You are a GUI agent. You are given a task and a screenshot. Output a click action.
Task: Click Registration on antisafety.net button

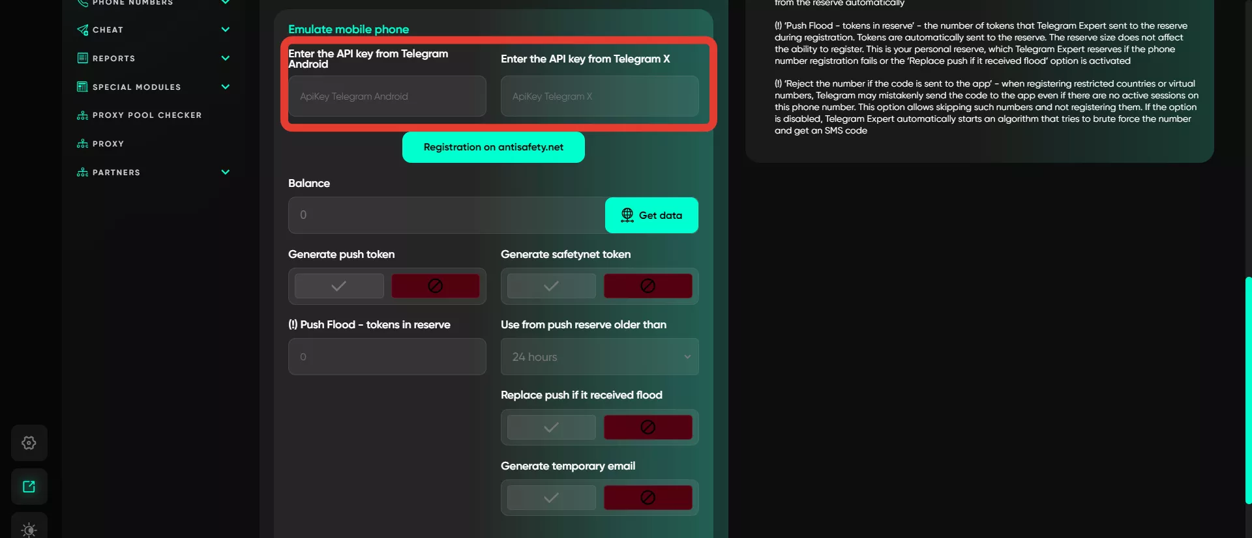[494, 147]
